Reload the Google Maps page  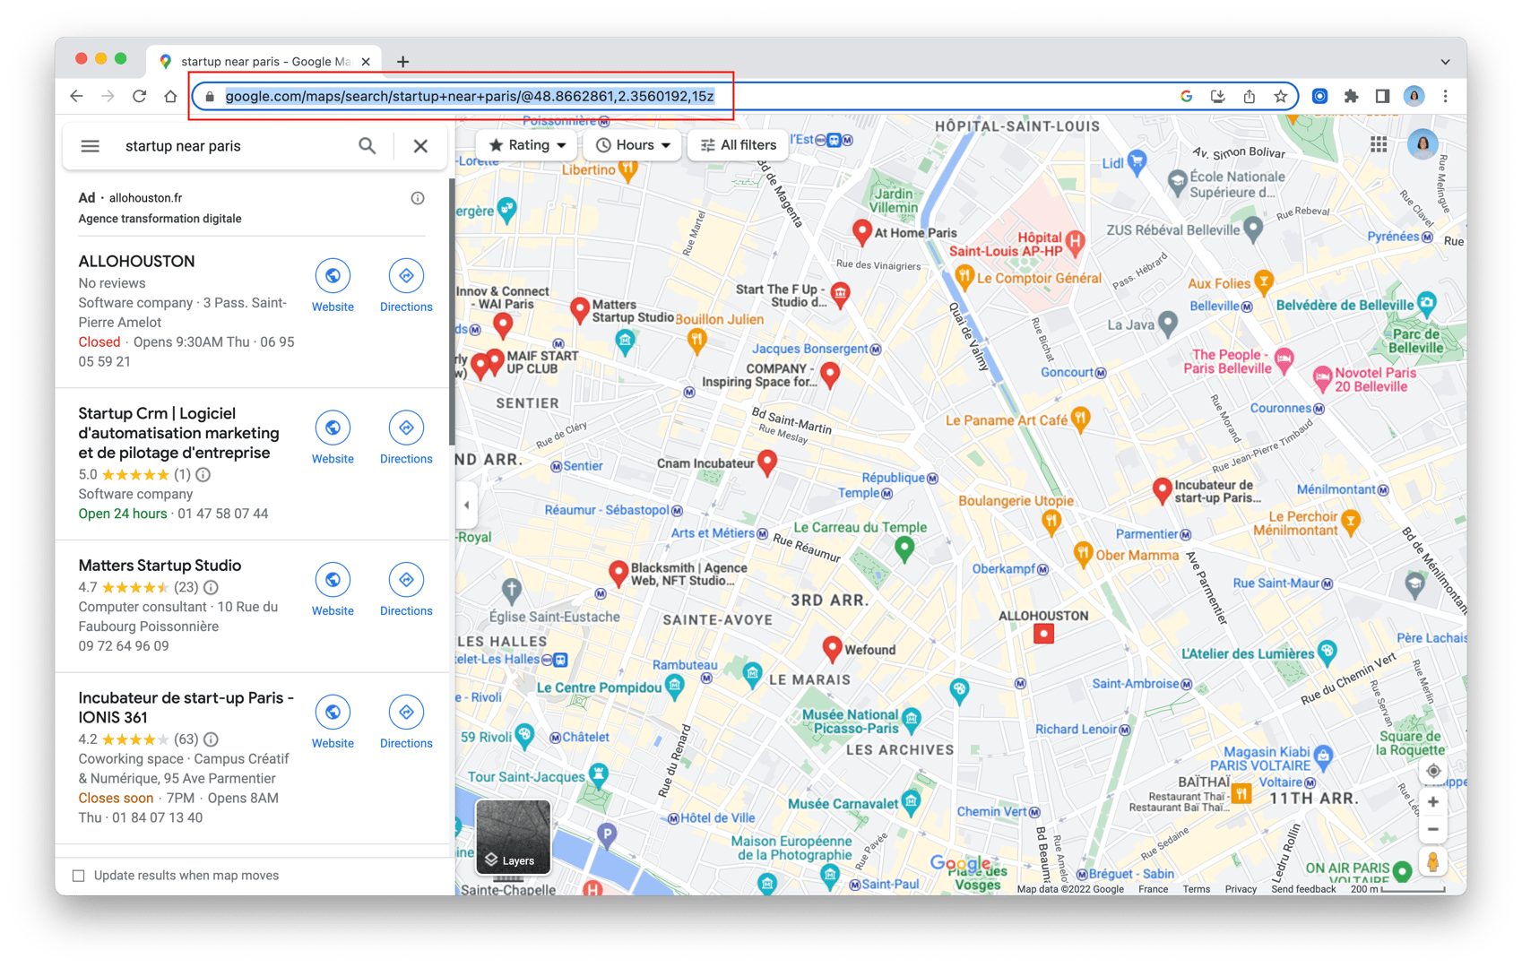coord(139,96)
